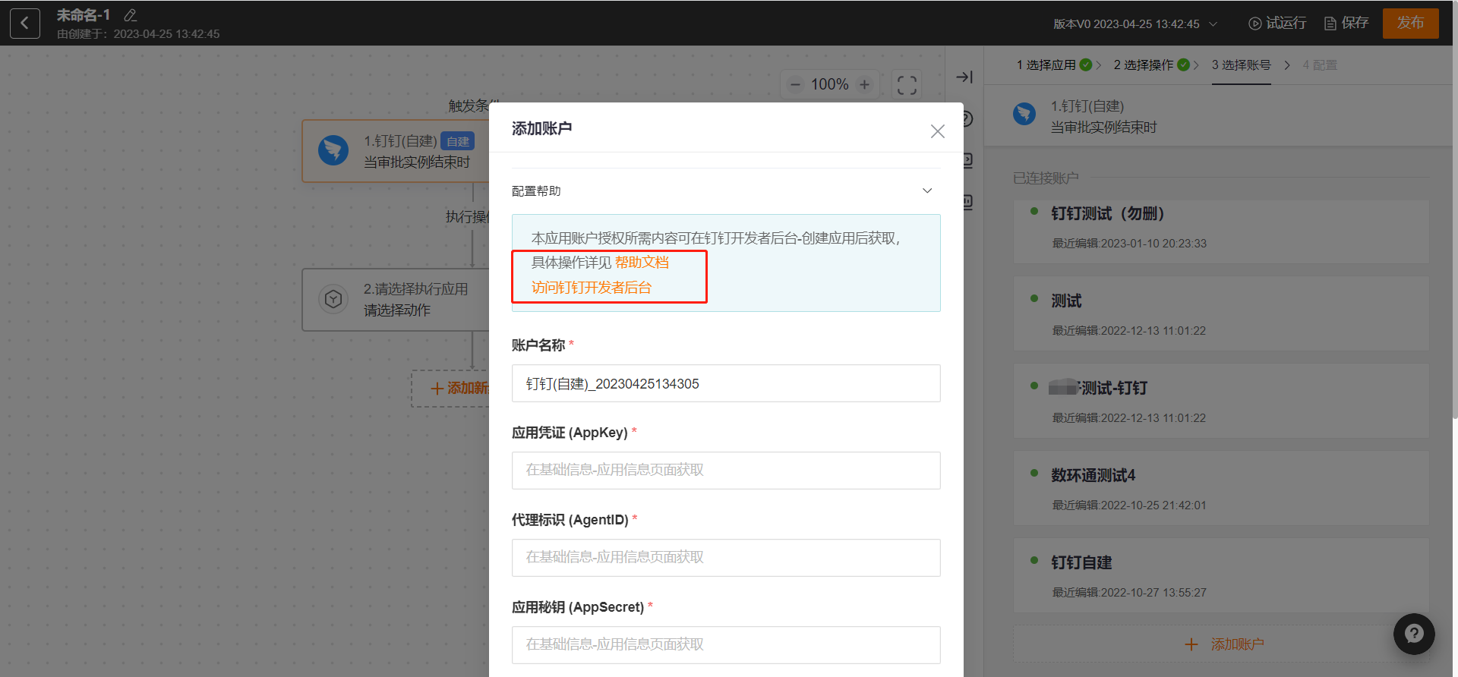Image resolution: width=1458 pixels, height=677 pixels.
Task: Open the 帮助文档 link
Action: 642,263
